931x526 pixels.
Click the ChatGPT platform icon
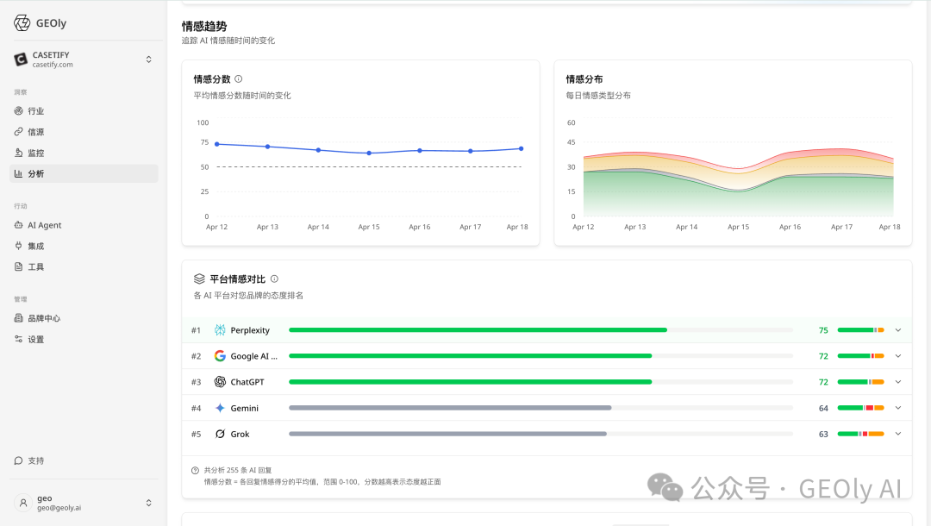[220, 382]
